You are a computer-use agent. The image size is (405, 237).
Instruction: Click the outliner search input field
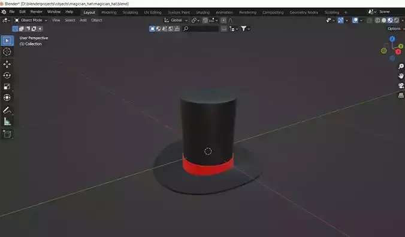point(201,29)
